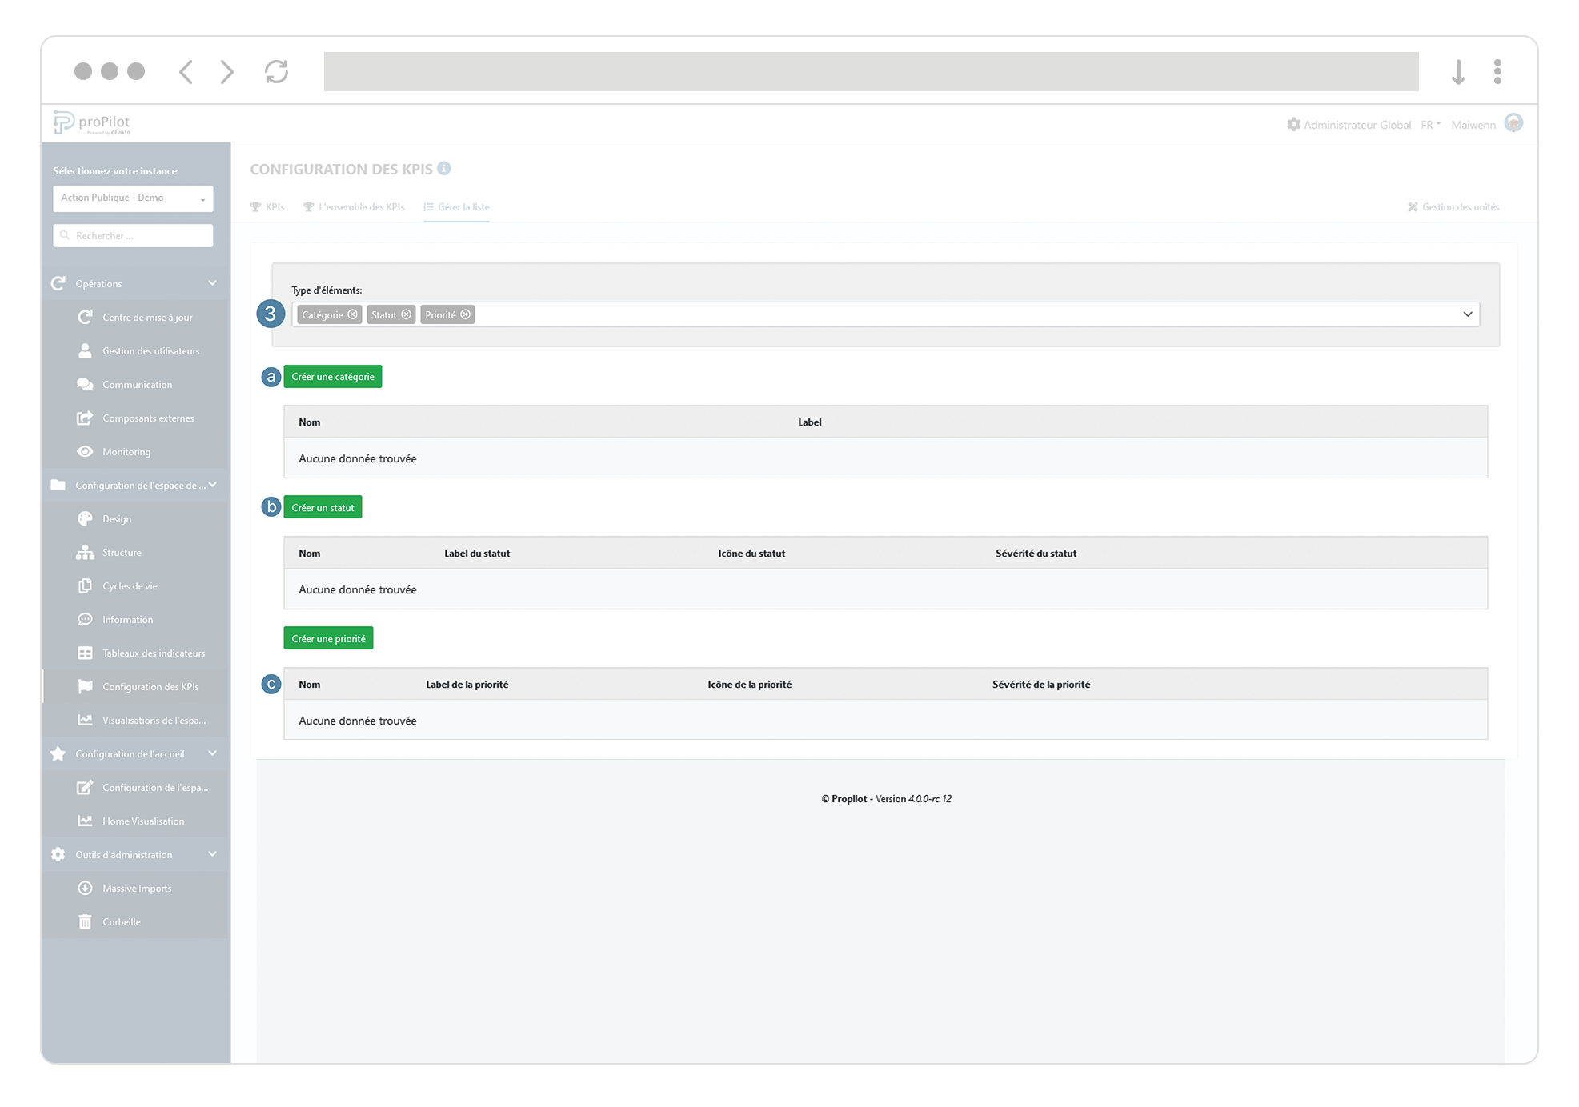Select the Gestion des utilisateurs icon

86,350
